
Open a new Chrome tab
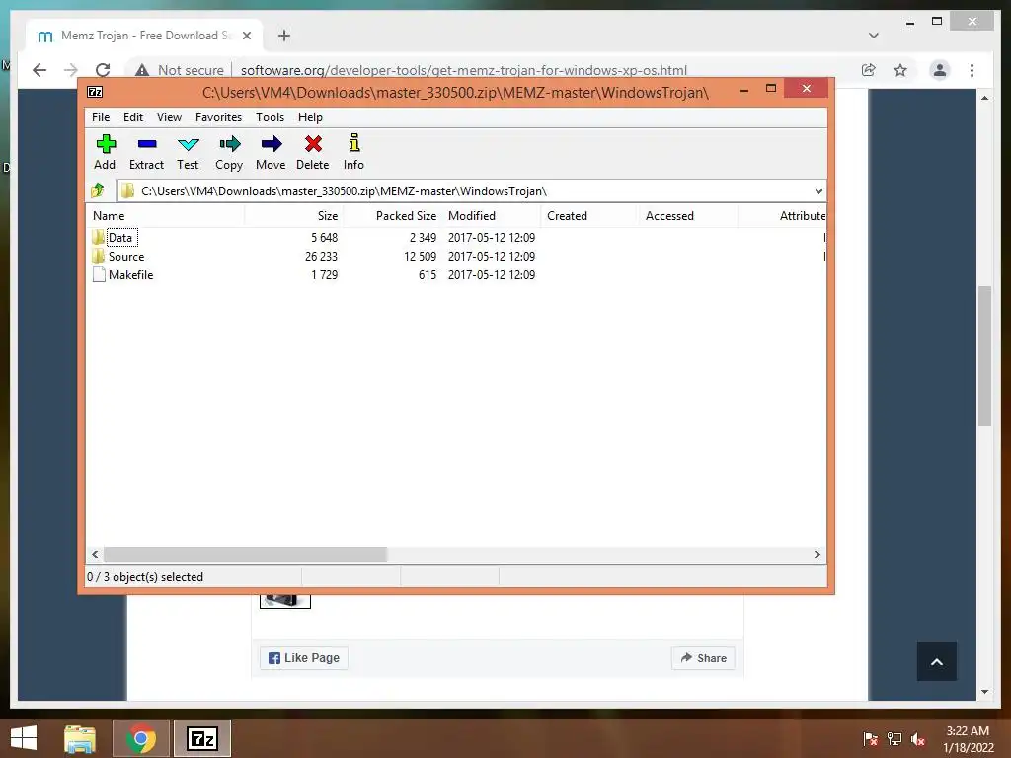284,36
